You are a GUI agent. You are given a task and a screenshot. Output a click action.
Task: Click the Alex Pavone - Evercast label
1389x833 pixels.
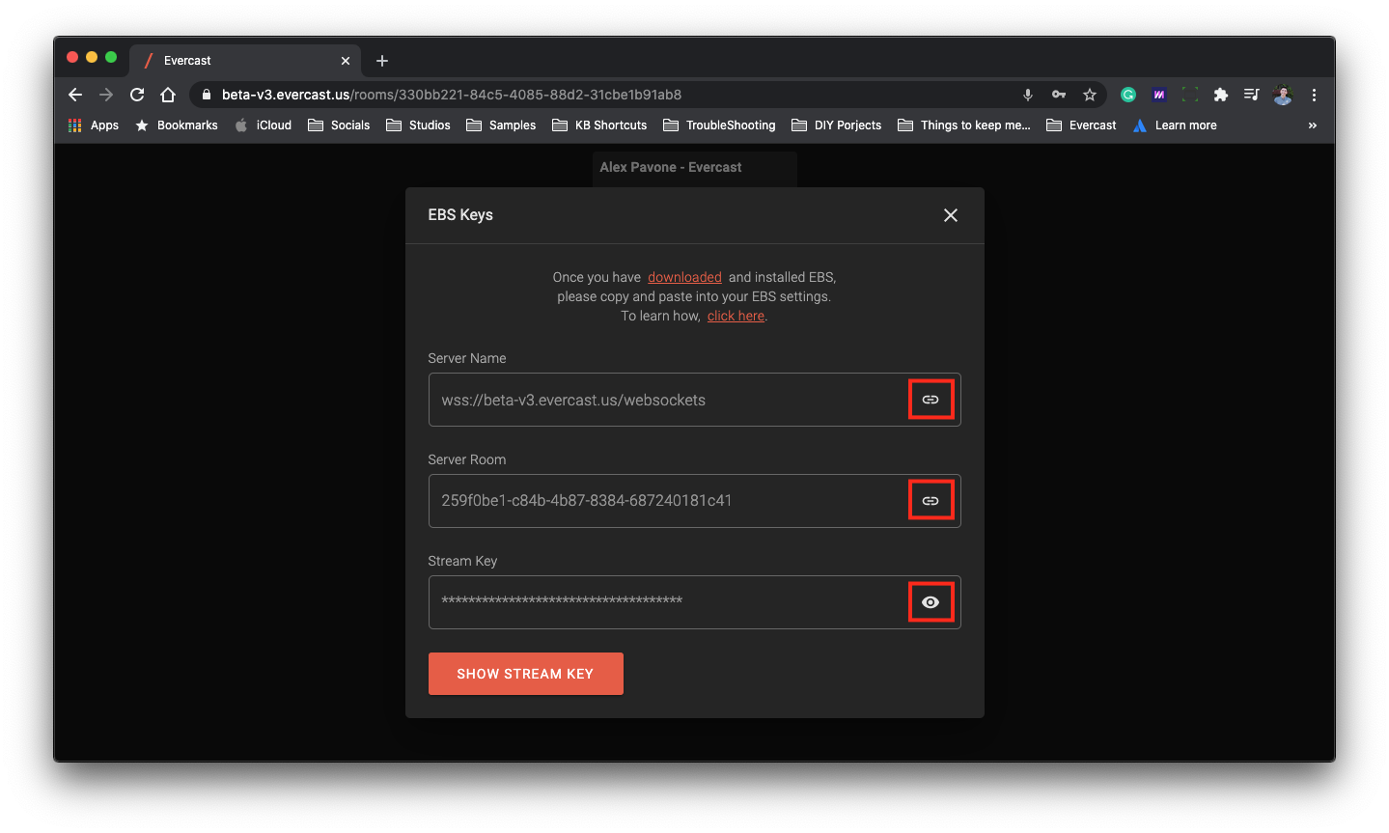coord(671,167)
